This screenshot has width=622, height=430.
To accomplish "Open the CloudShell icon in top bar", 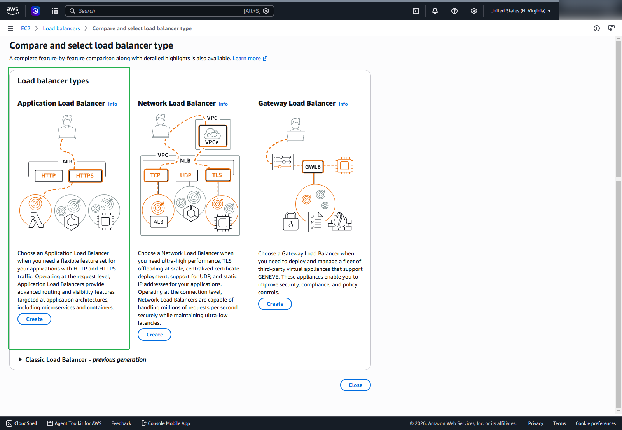I will [416, 11].
